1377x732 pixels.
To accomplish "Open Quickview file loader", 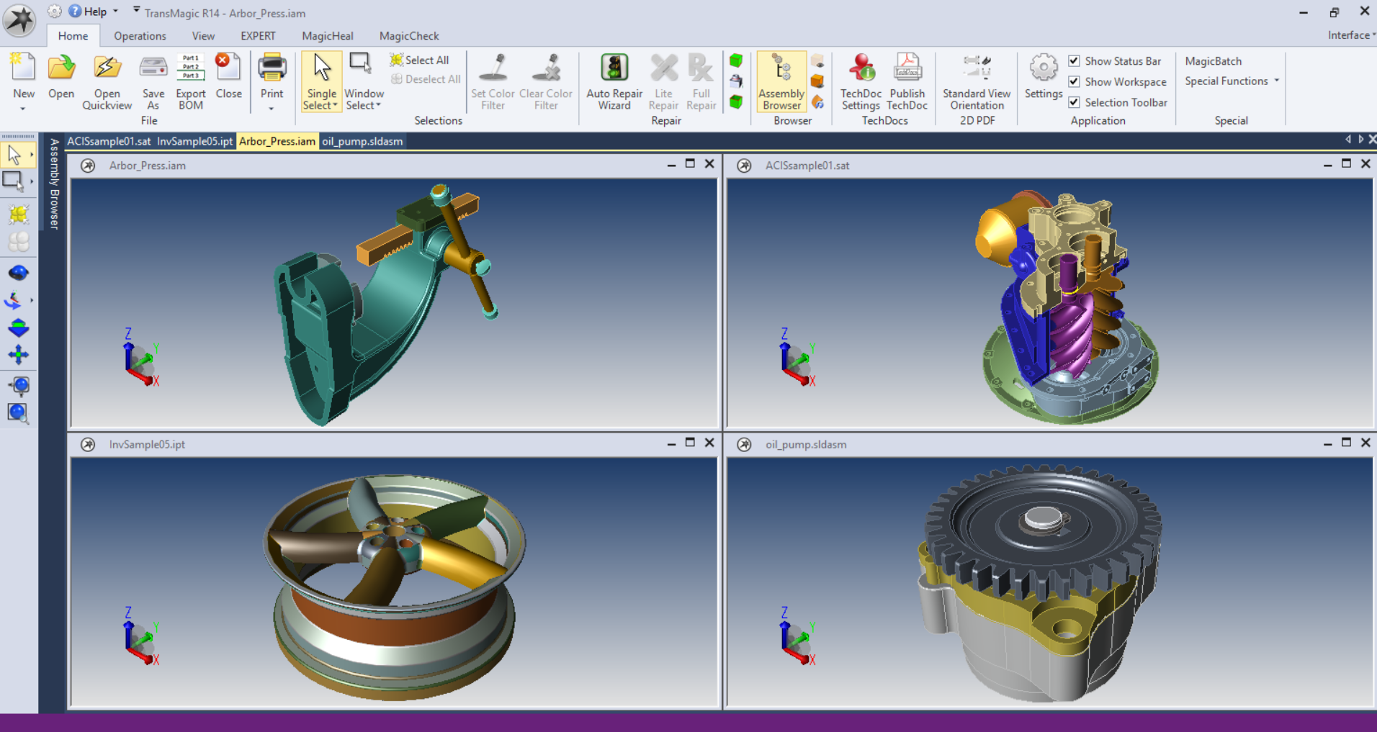I will pyautogui.click(x=107, y=82).
